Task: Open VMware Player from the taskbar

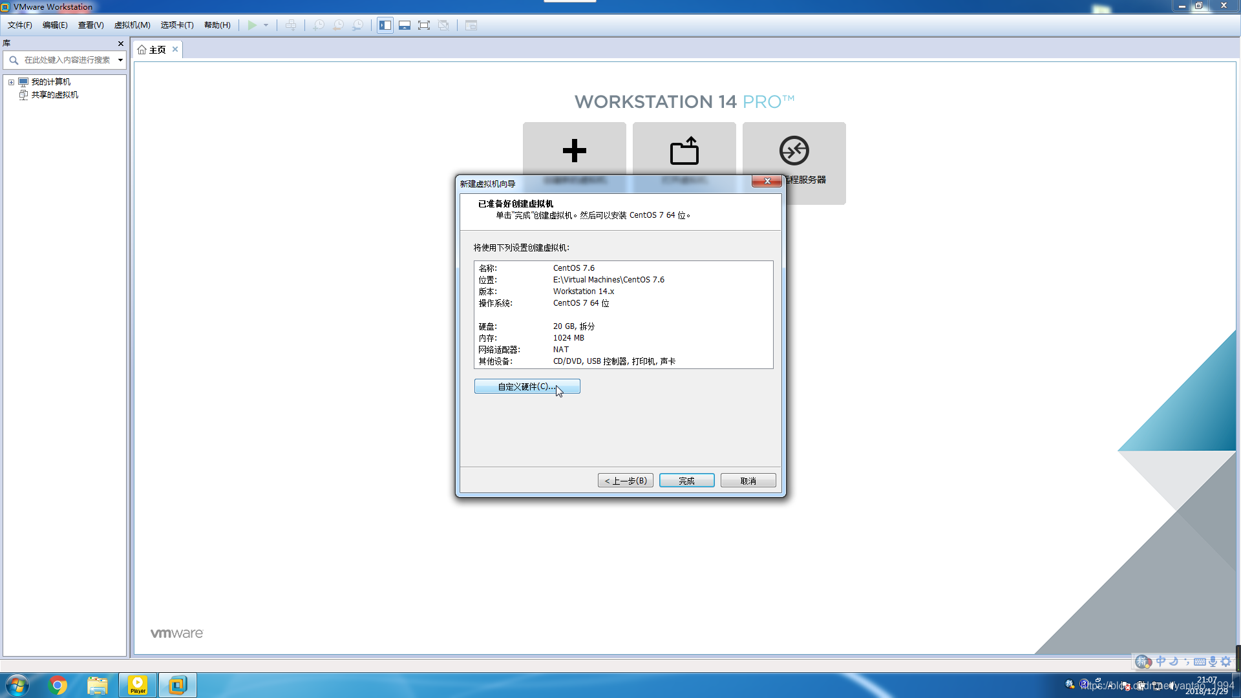Action: 138,685
